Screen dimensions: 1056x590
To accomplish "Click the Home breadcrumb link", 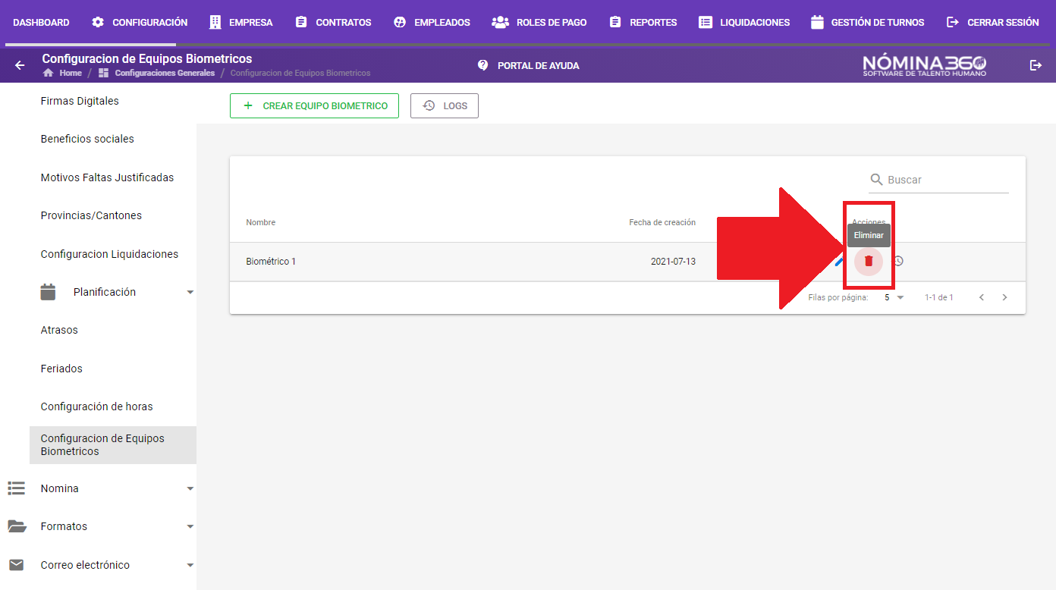I will coord(71,73).
